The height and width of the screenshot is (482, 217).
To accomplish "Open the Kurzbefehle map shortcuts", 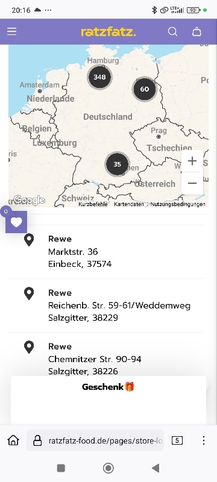I will (x=93, y=204).
